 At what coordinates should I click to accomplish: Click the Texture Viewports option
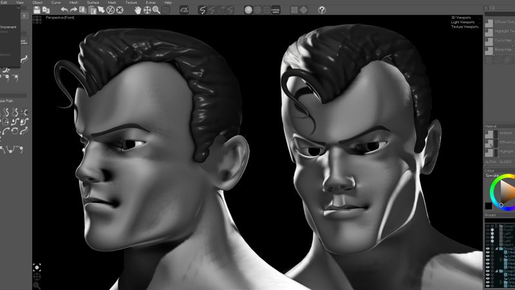pyautogui.click(x=465, y=26)
